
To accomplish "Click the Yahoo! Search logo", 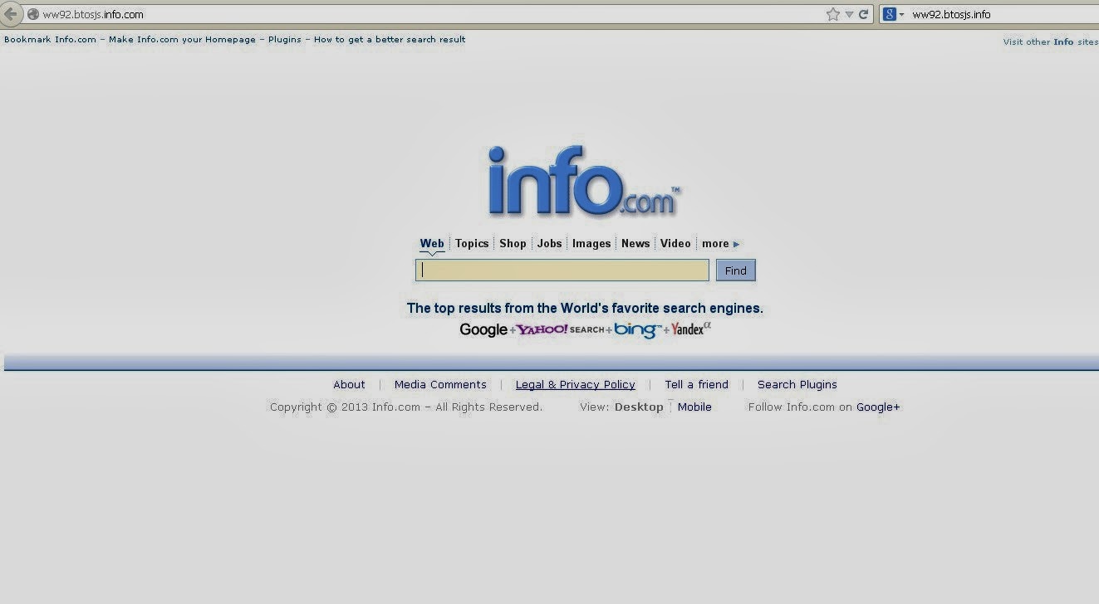I will click(x=560, y=329).
